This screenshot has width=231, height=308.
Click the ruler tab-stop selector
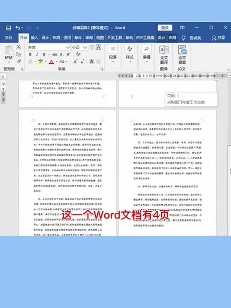coord(3,76)
